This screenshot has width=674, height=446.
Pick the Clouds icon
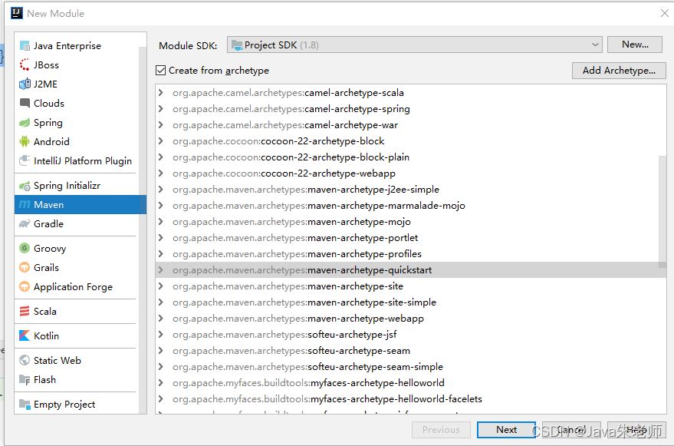coord(25,104)
